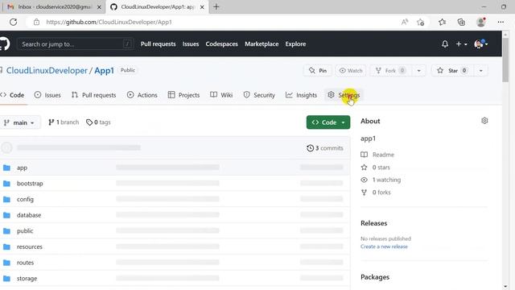Open Codespaces in top navigation

click(222, 43)
